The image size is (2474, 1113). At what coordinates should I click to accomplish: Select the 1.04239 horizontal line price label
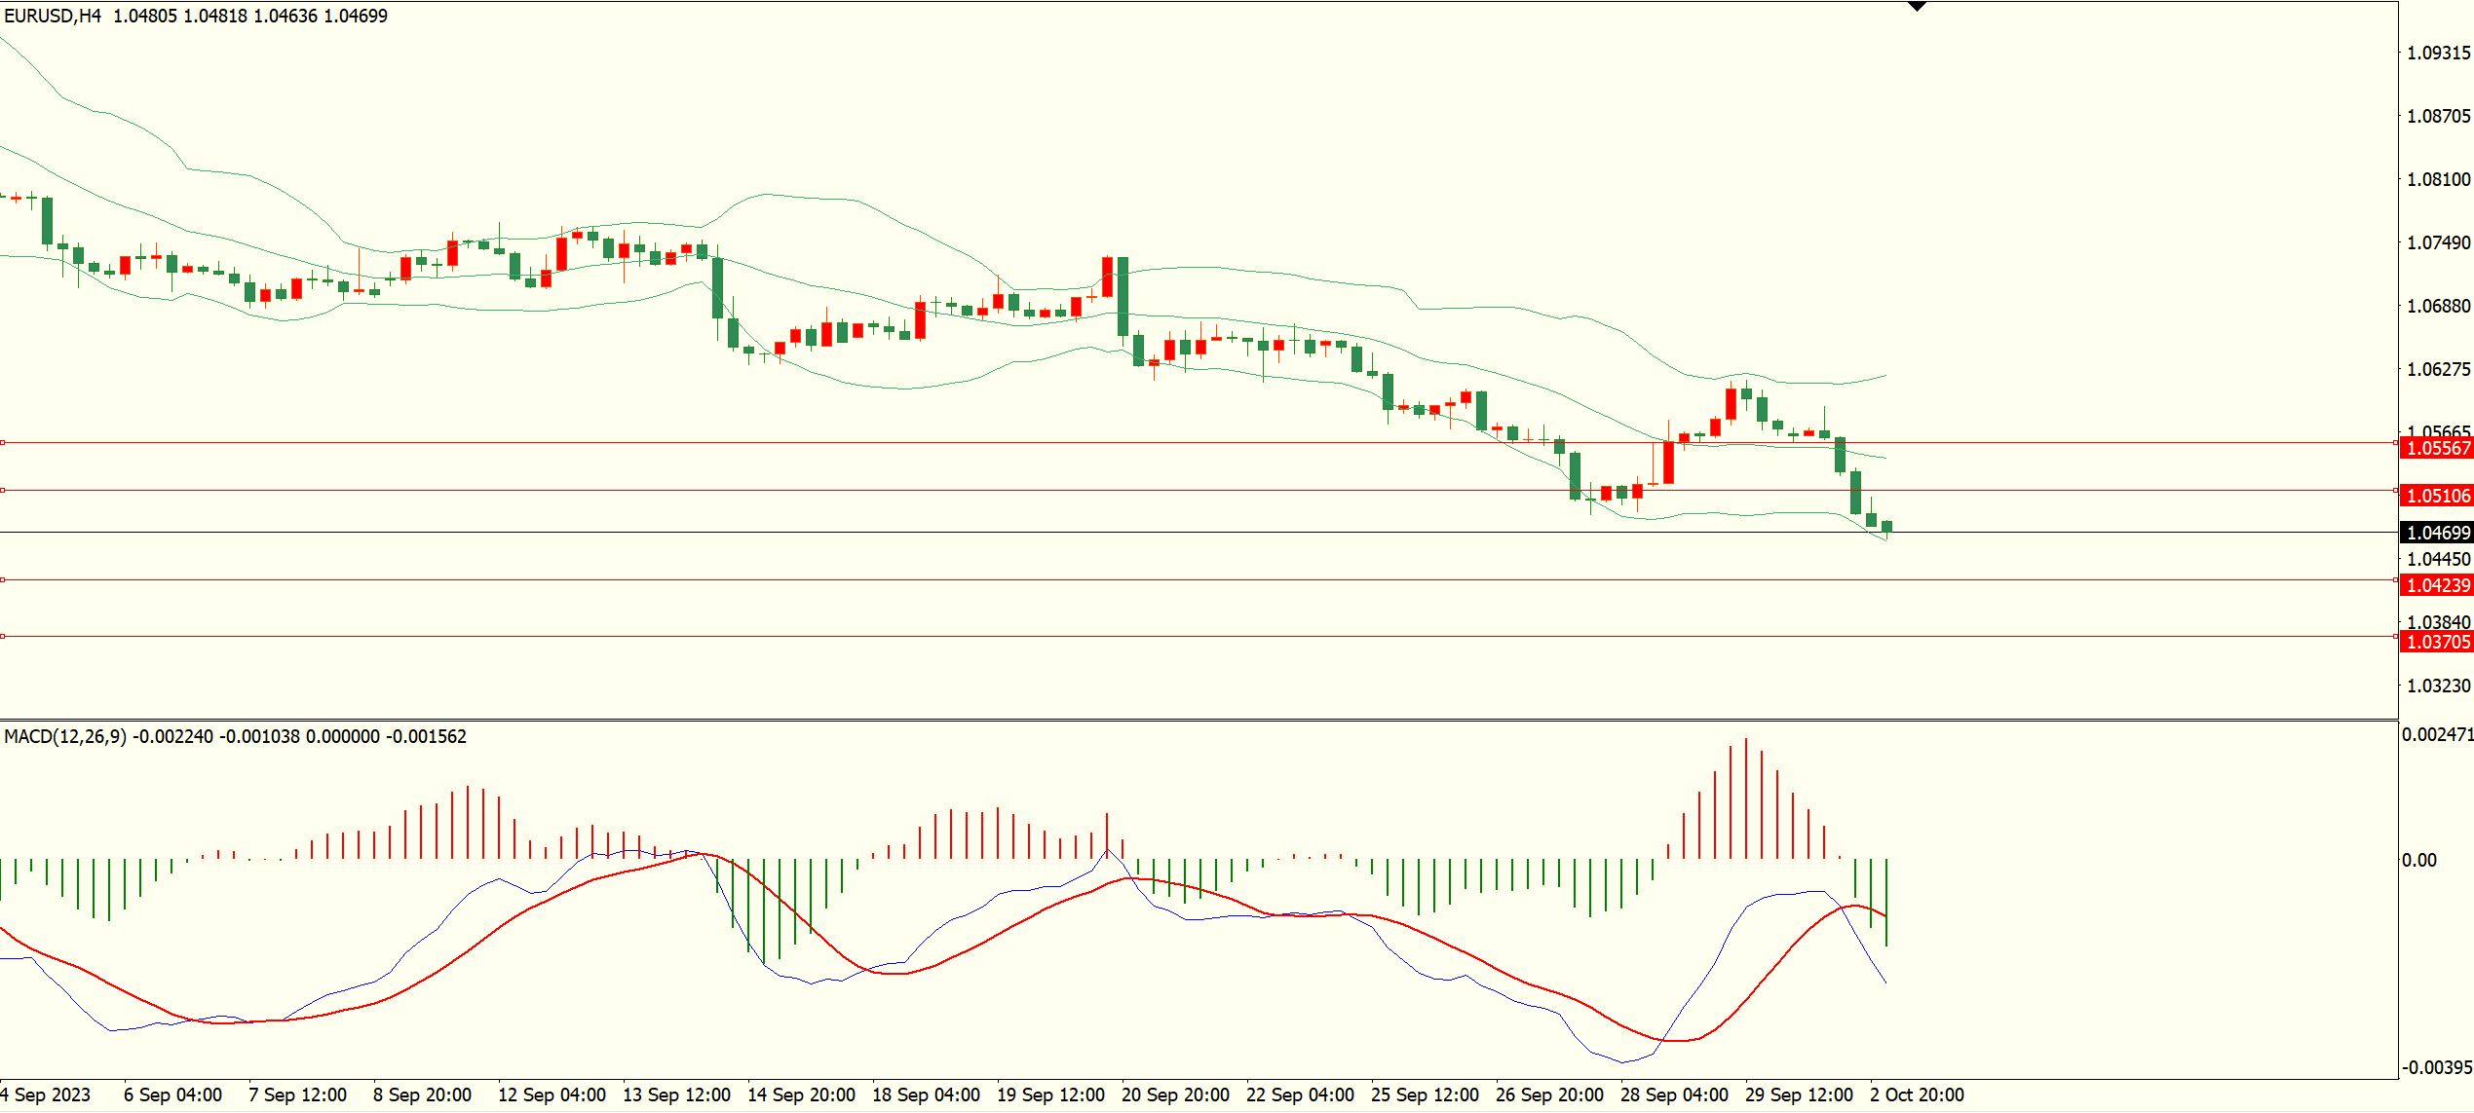tap(2438, 585)
